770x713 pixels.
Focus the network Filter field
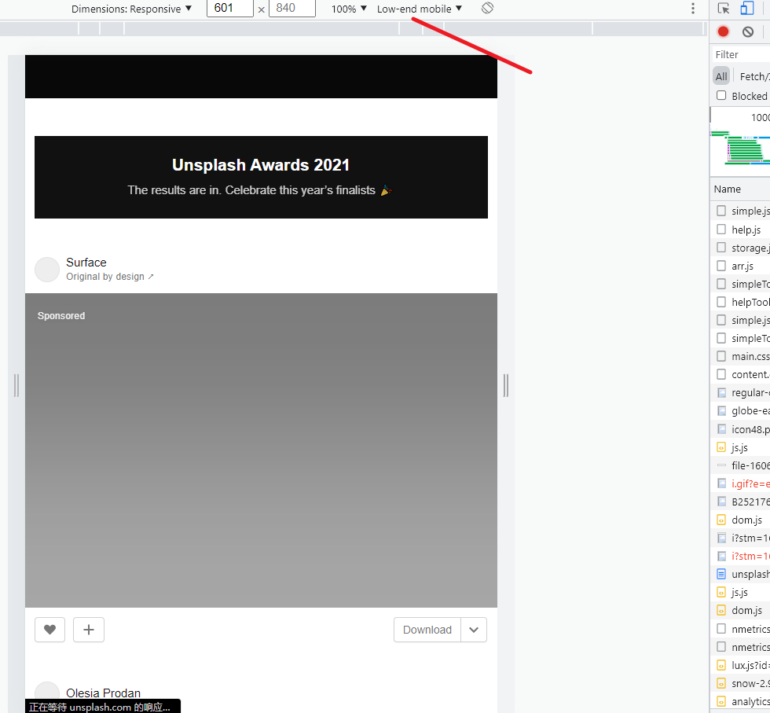click(742, 54)
